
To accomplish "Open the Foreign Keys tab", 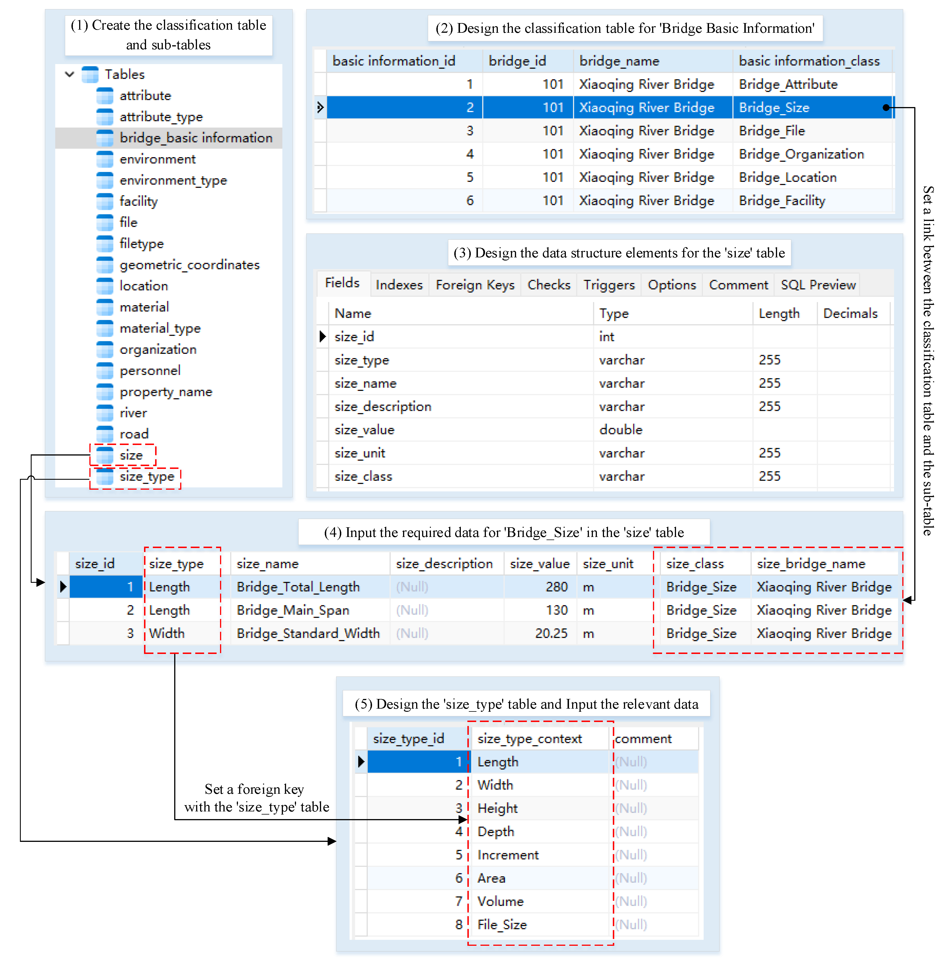I will tap(474, 284).
